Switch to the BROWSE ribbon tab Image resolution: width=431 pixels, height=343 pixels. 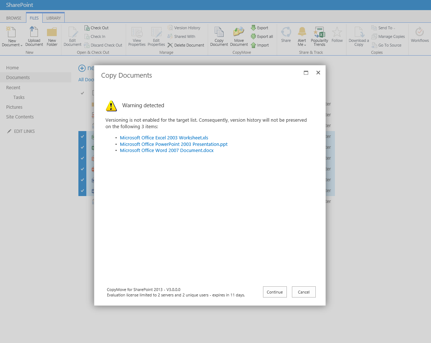[x=14, y=18]
